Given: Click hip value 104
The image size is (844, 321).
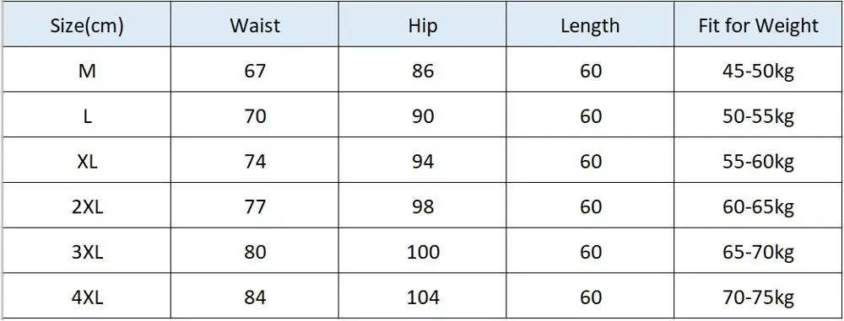Looking at the screenshot, I should pyautogui.click(x=422, y=297).
